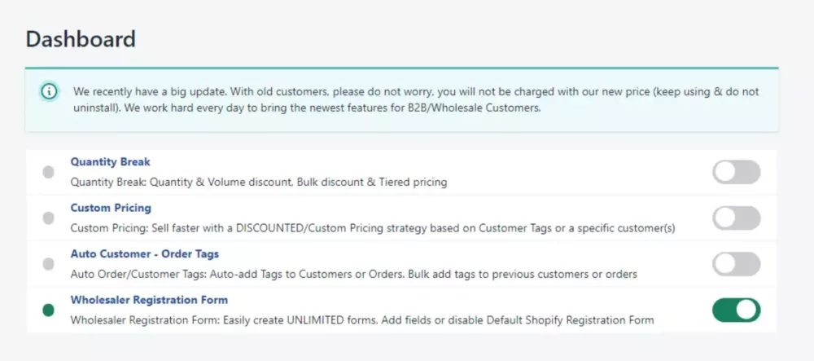
Task: Click the gray status dot beside Auto Customer - Order Tags
Action: tap(48, 264)
